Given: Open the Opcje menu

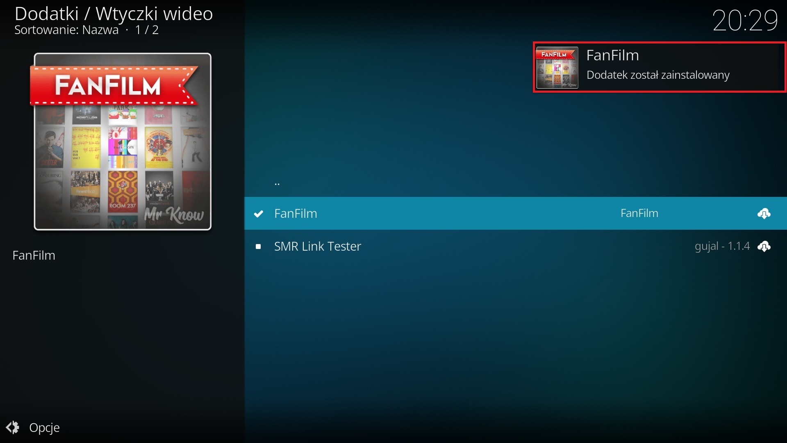Looking at the screenshot, I should 45,428.
